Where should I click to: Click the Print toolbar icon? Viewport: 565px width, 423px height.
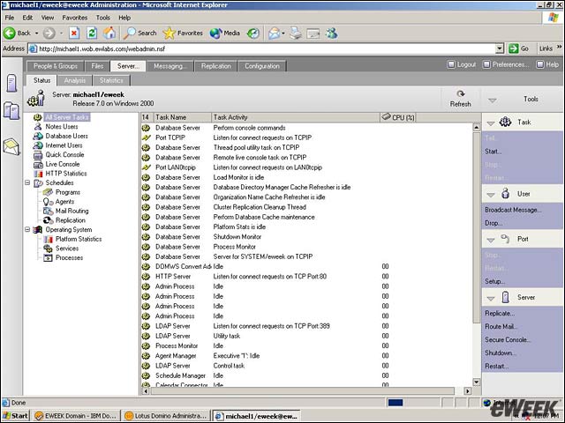click(296, 33)
